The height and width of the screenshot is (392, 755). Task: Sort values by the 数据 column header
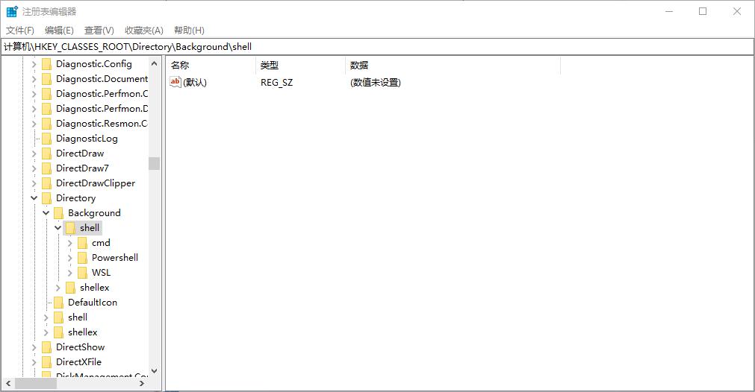coord(453,66)
